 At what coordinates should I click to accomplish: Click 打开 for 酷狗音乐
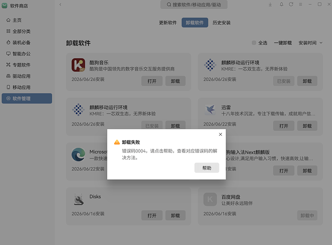point(152,81)
